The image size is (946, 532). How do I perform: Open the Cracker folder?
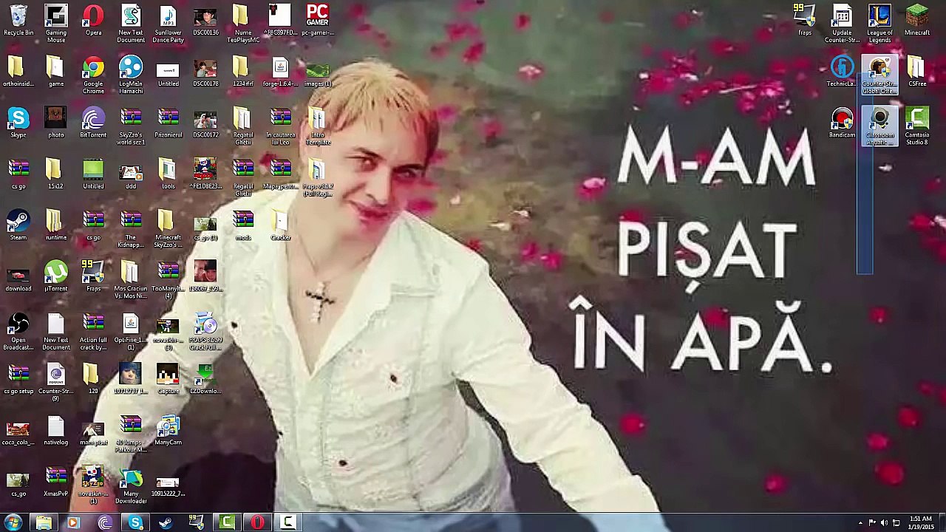tap(280, 226)
